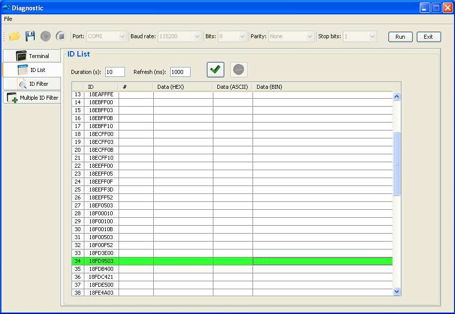The width and height of the screenshot is (455, 314).
Task: Minimize the Diagnostic window
Action: coord(425,8)
